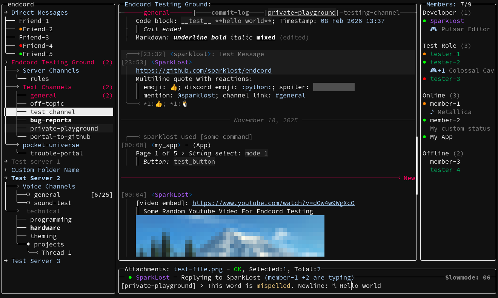Follow the #general channel link in the quote
The height and width of the screenshot is (298, 498).
[x=290, y=95]
